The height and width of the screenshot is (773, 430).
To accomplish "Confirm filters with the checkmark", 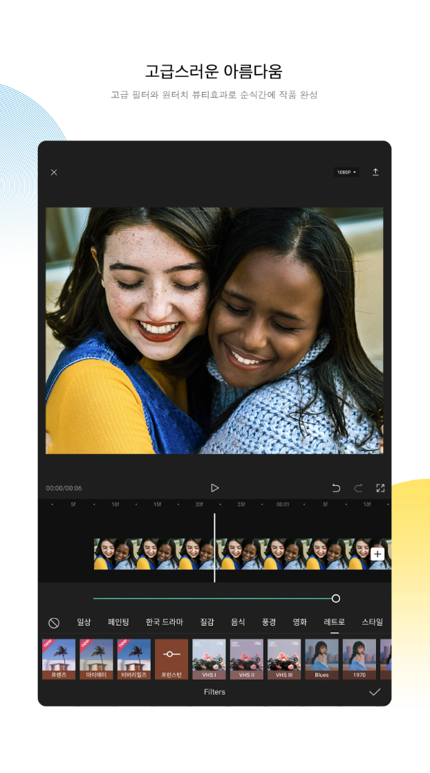I will pos(375,692).
